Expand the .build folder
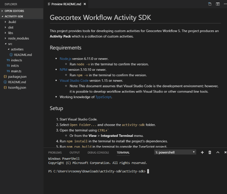This screenshot has width=227, height=194. (21, 22)
